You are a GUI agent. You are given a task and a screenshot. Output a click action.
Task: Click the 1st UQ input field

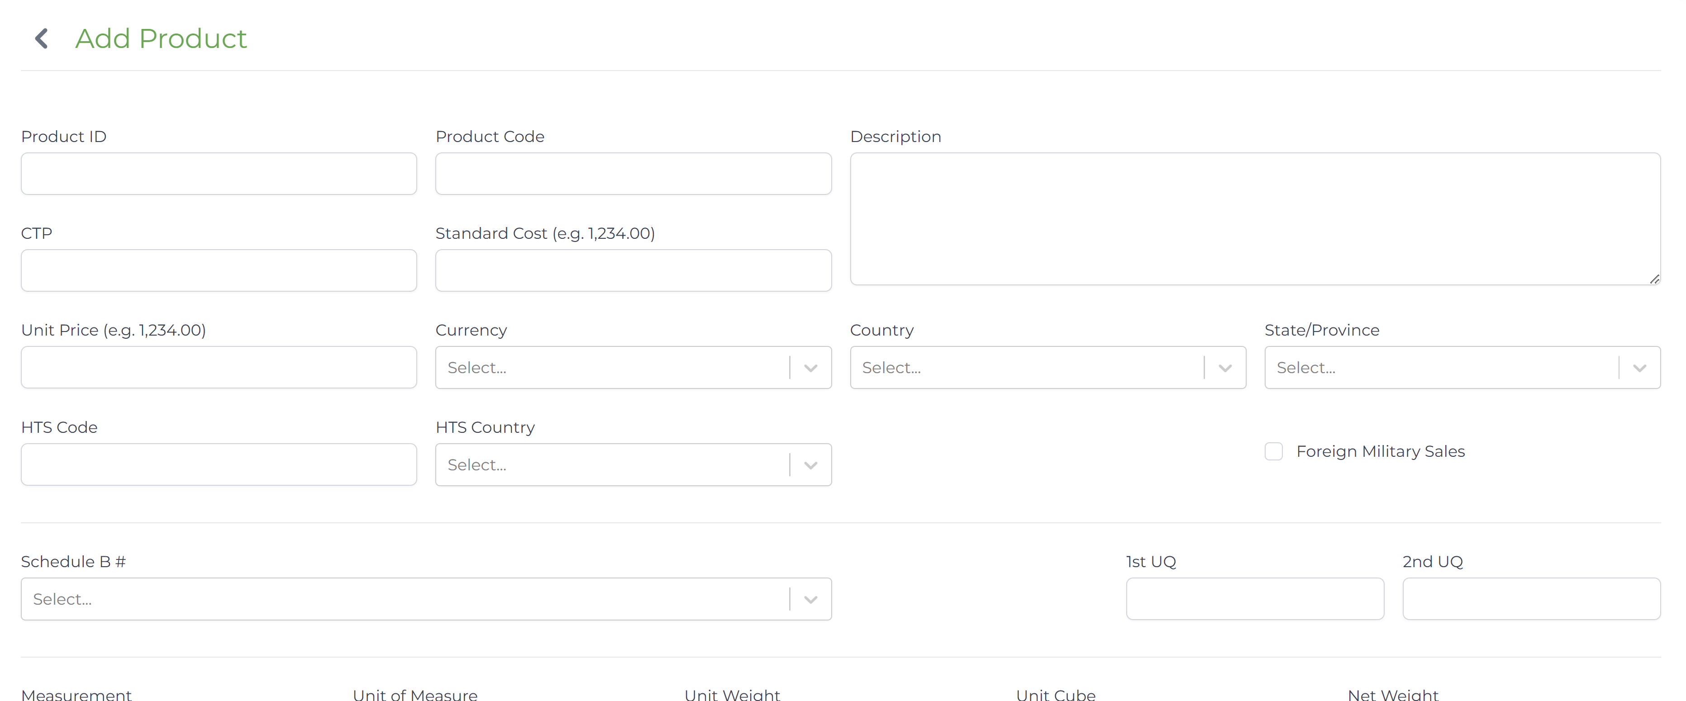1255,599
